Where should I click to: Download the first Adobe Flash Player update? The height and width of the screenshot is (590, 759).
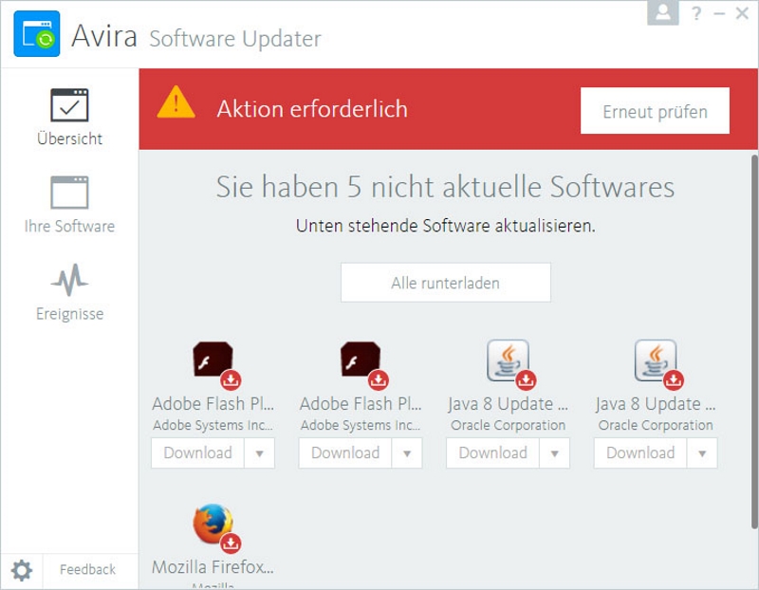[197, 453]
